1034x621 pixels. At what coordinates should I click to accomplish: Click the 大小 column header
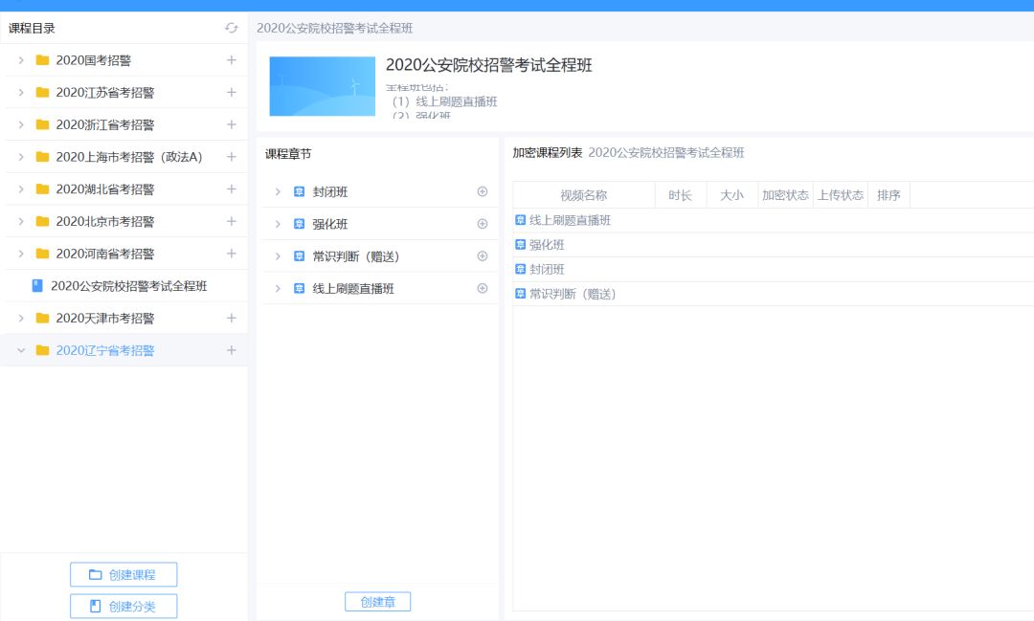click(732, 195)
